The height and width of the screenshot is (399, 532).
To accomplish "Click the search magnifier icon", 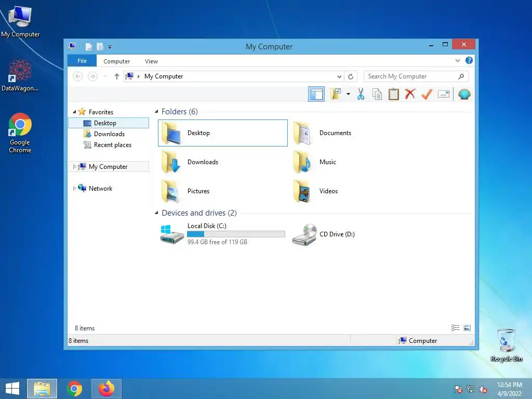I will point(461,76).
